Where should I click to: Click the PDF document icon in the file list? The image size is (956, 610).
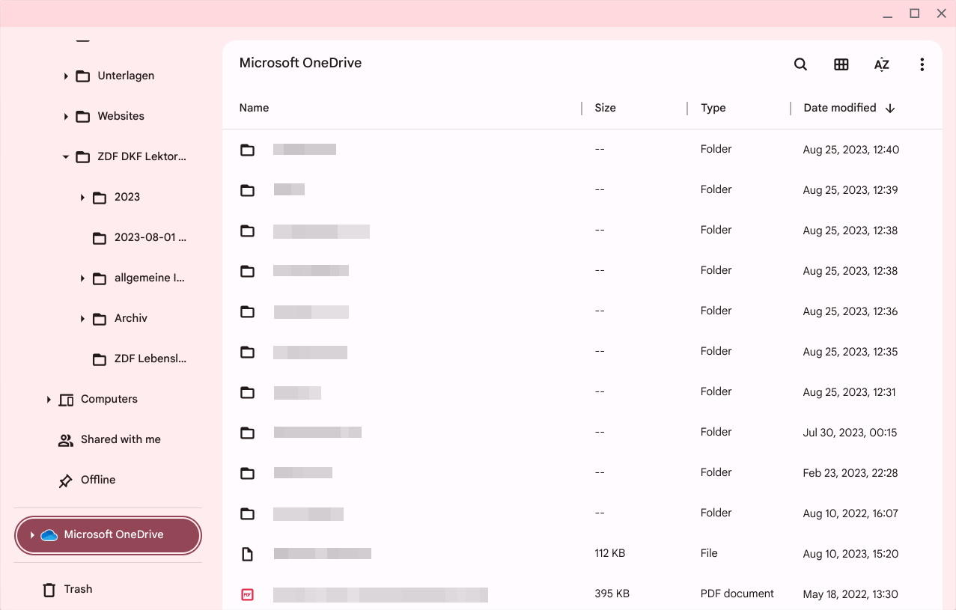[x=247, y=594]
